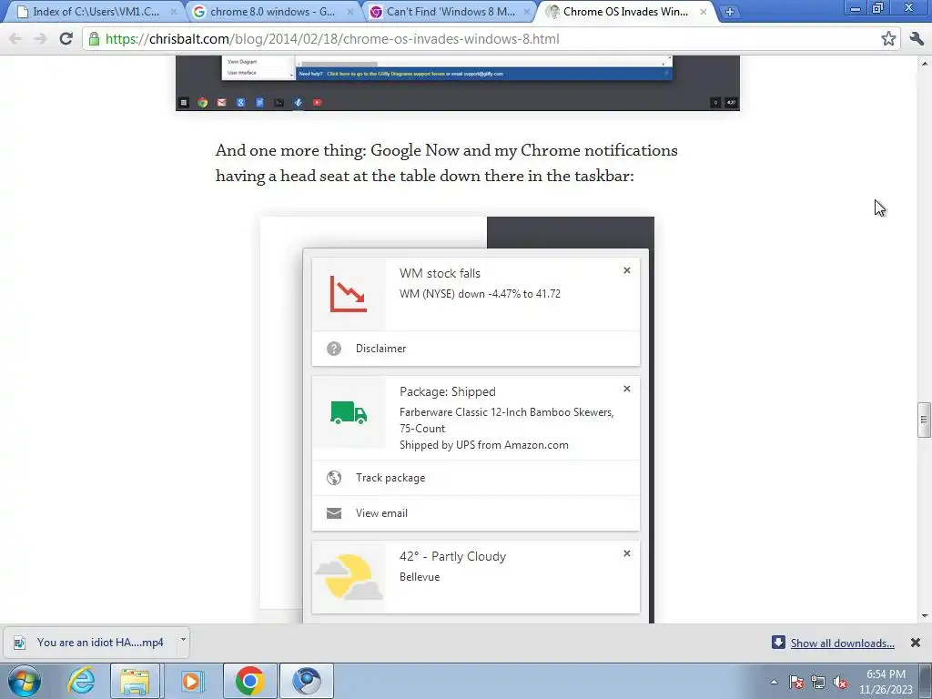This screenshot has height=699, width=932.
Task: Open Windows Media Player from the taskbar
Action: click(191, 681)
